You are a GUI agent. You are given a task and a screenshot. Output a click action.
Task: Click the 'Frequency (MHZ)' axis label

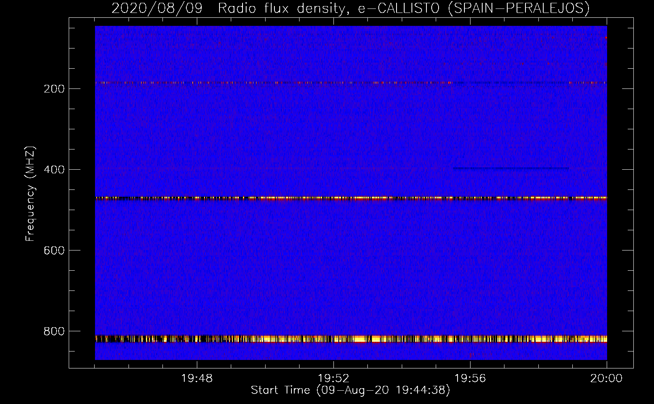[30, 194]
